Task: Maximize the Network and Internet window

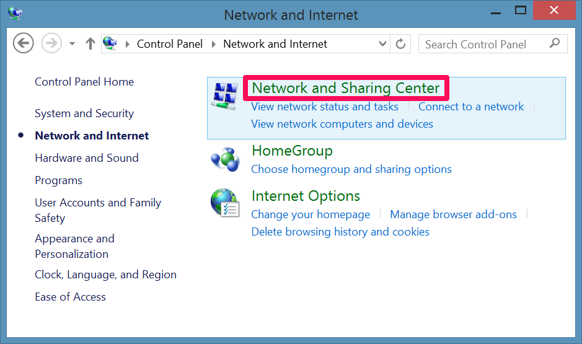Action: click(521, 11)
